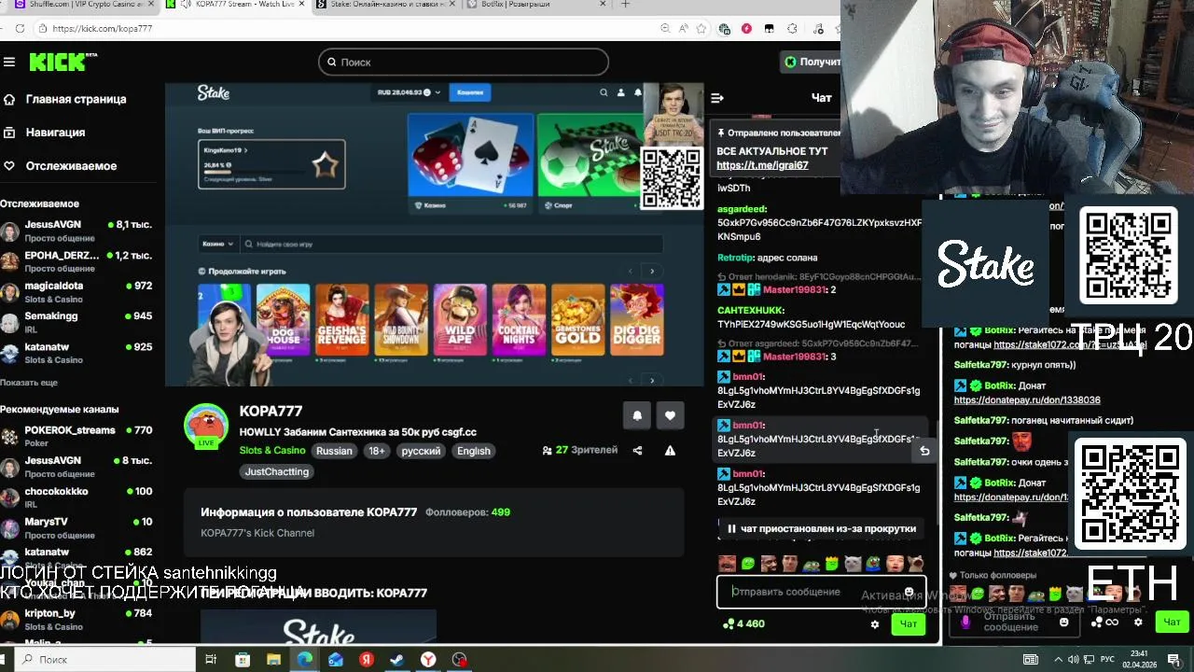Reload the page in browser

point(20,29)
